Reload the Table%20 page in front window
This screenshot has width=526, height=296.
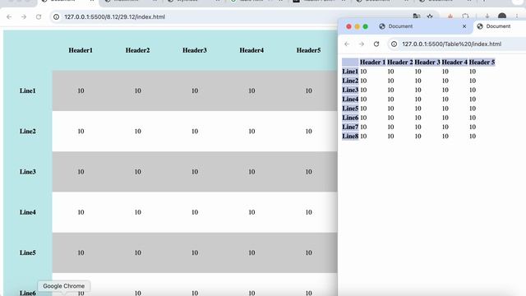pos(376,44)
